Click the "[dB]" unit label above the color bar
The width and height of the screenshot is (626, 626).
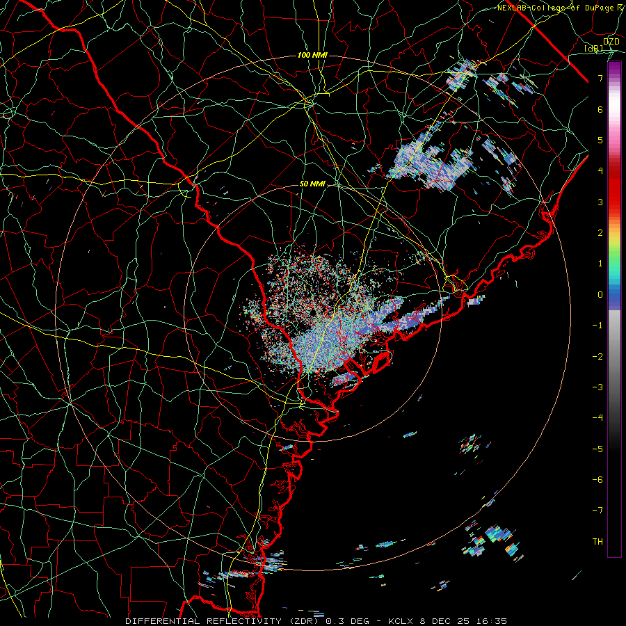[593, 48]
